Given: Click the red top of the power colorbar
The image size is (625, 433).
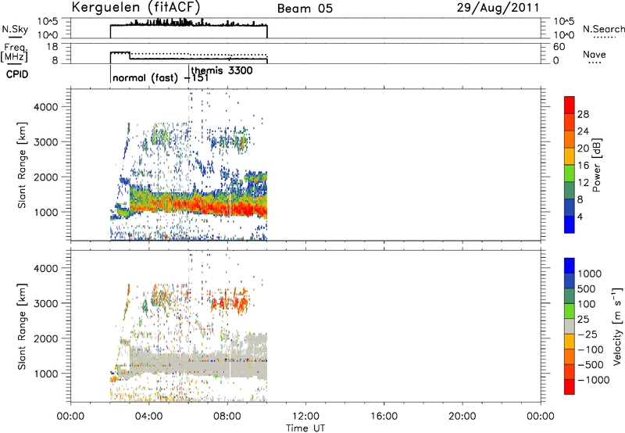Looking at the screenshot, I should 570,105.
